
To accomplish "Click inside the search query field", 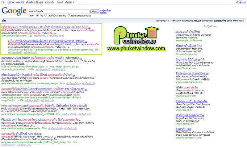I will pyautogui.click(x=59, y=11).
